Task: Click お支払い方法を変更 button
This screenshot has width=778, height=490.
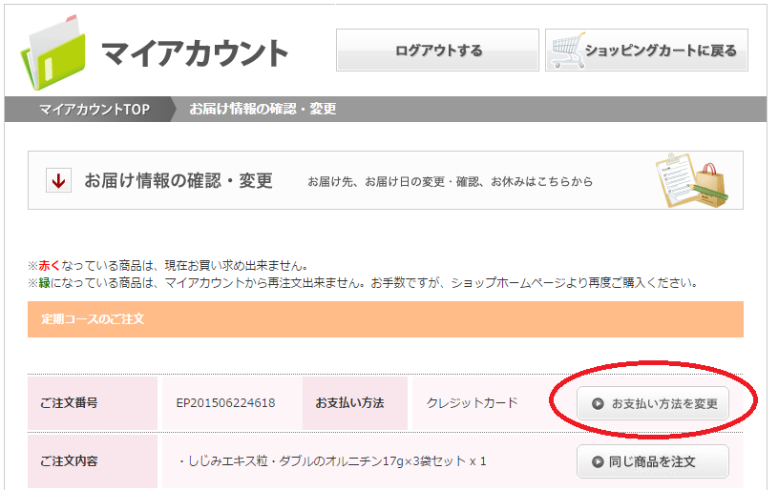Action: pyautogui.click(x=652, y=404)
